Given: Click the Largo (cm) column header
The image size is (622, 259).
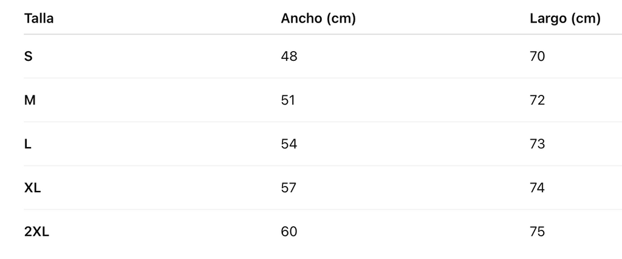Looking at the screenshot, I should 565,19.
